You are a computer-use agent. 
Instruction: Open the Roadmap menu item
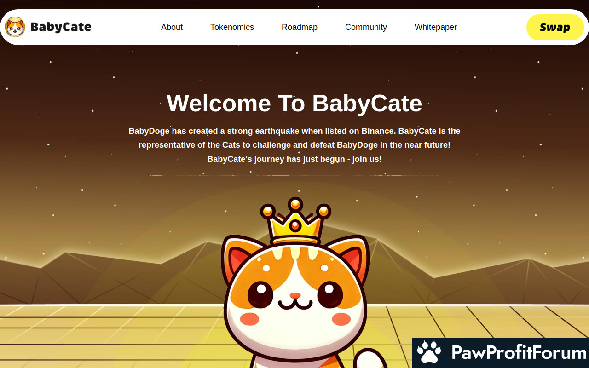click(x=300, y=27)
